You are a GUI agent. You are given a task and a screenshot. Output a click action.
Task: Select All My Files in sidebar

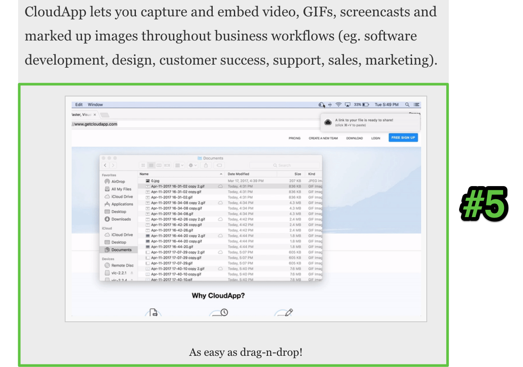click(118, 189)
